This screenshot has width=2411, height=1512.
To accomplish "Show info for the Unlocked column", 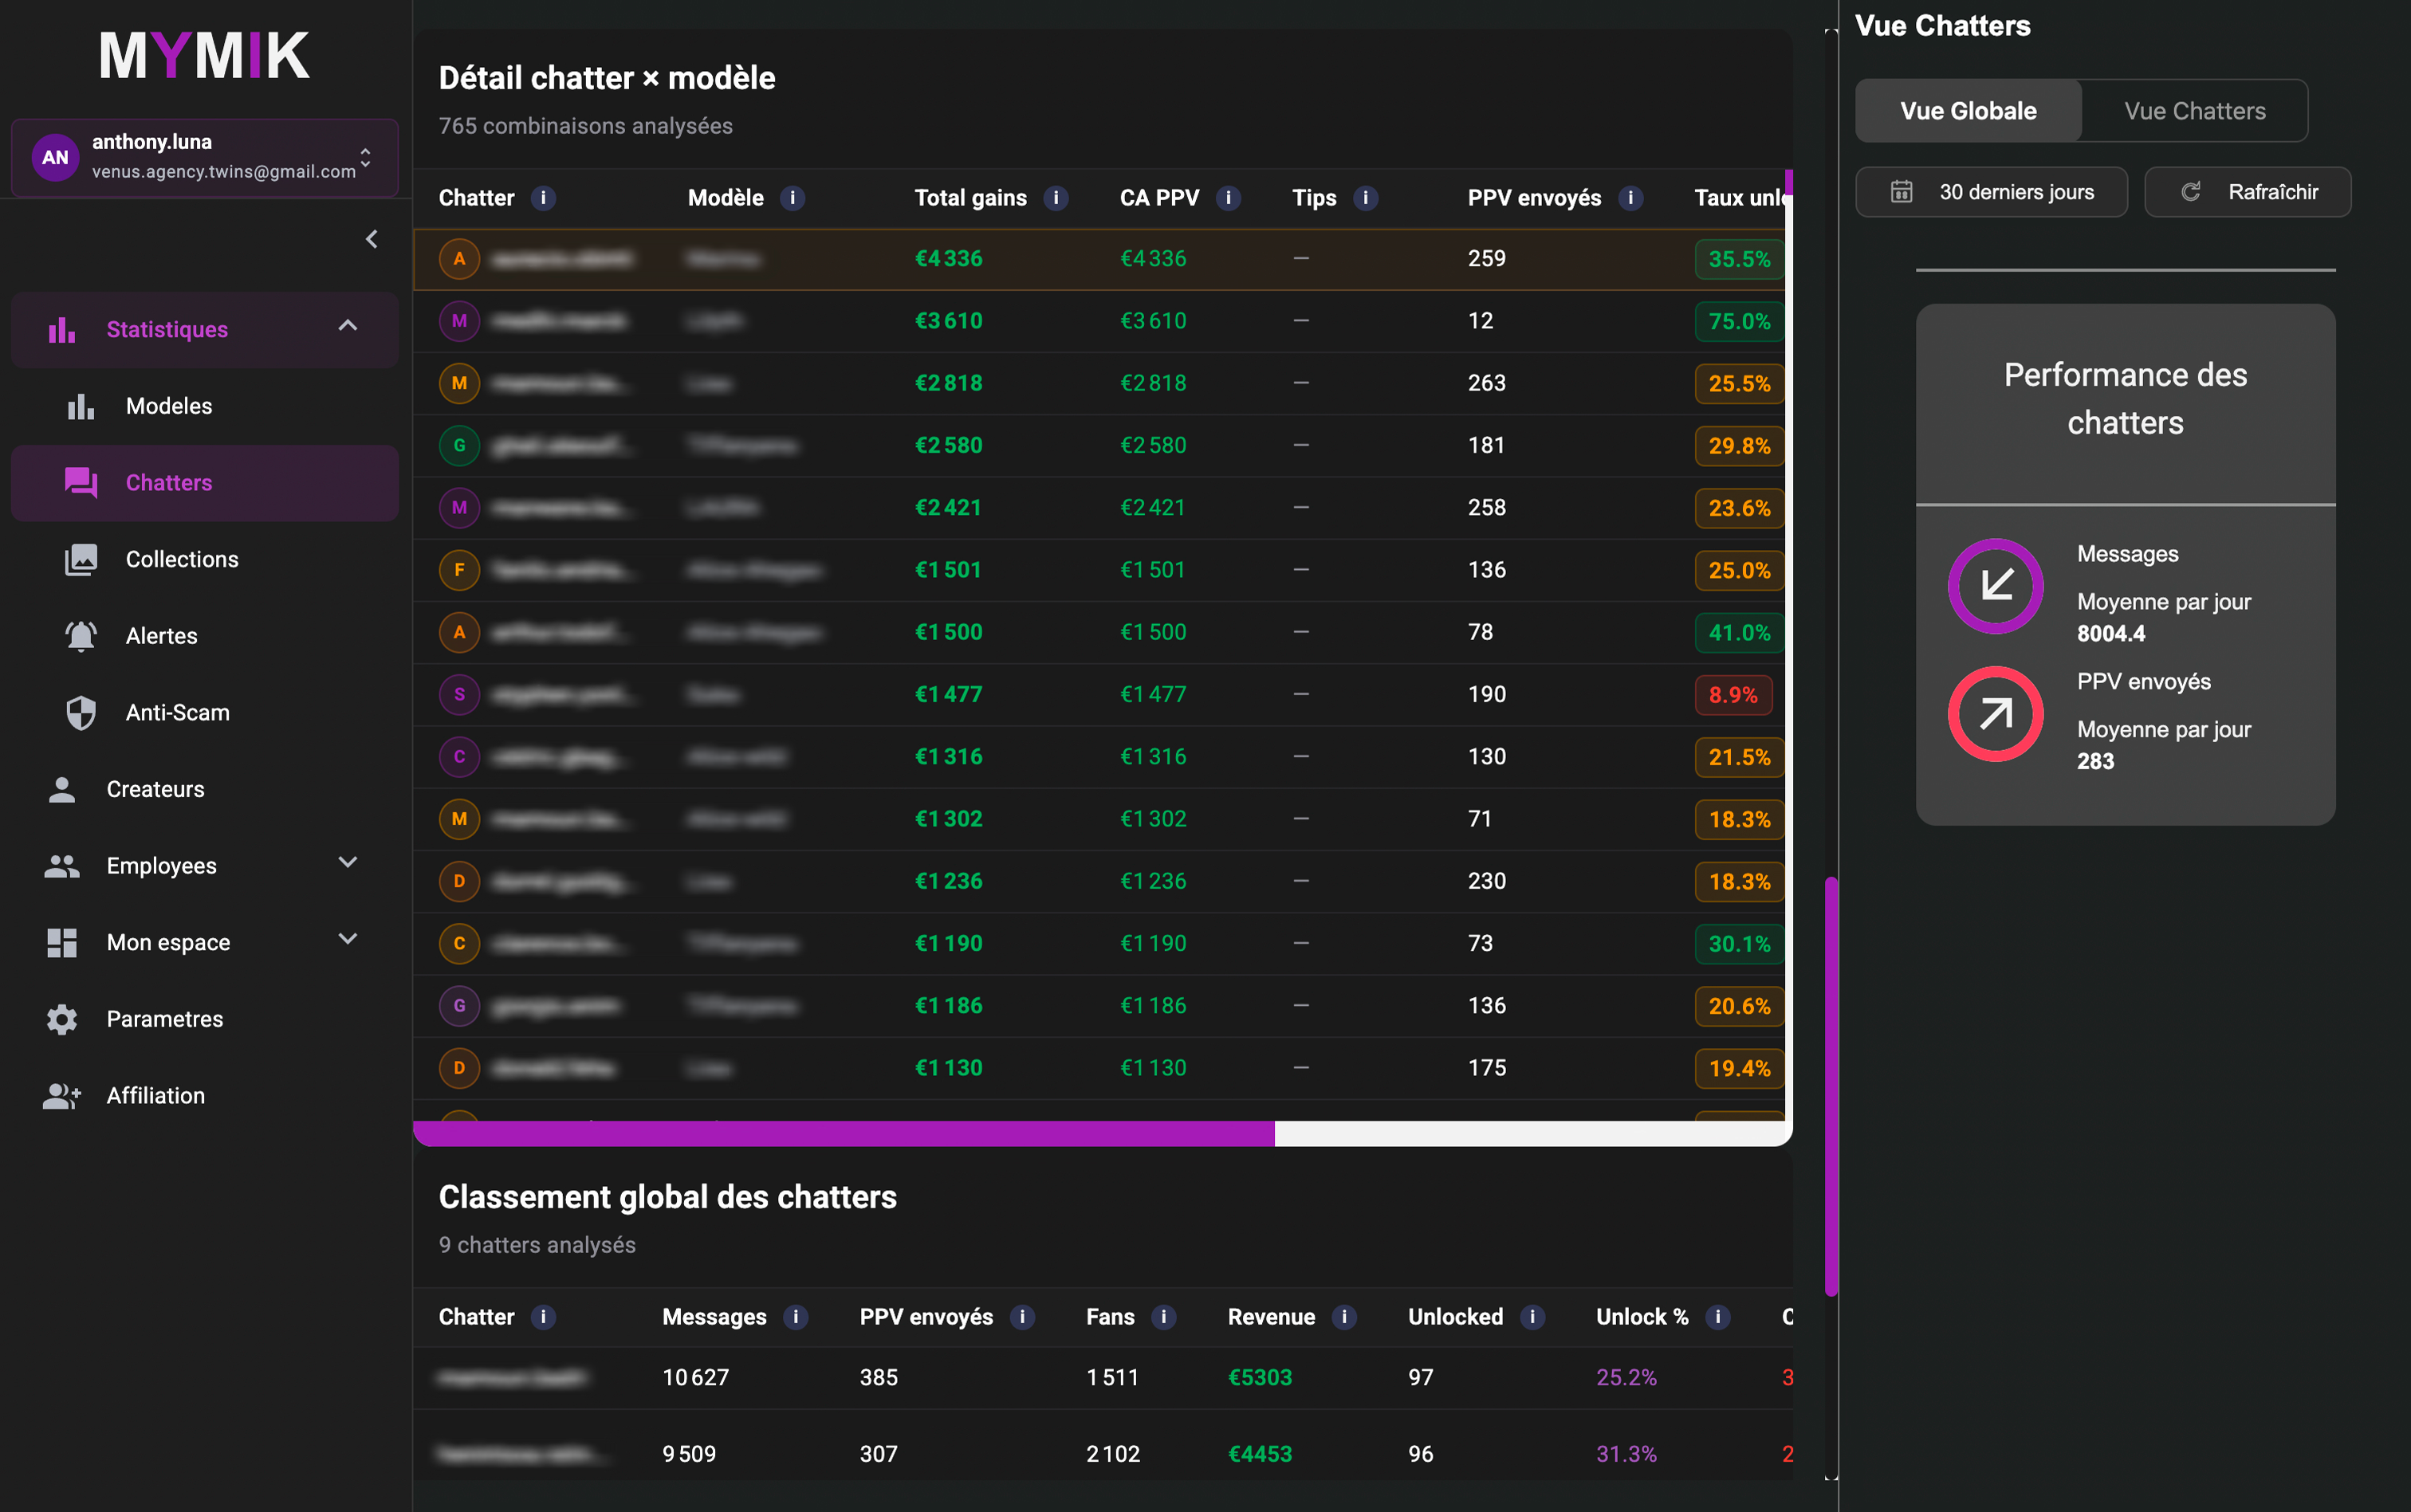I will [x=1532, y=1317].
